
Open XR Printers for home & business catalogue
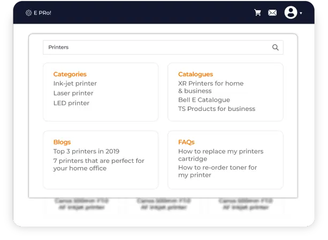pos(210,87)
